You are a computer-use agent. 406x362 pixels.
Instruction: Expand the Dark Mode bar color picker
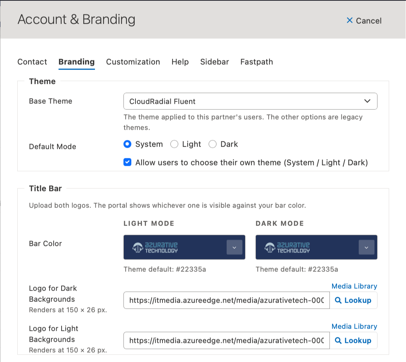[x=366, y=247]
